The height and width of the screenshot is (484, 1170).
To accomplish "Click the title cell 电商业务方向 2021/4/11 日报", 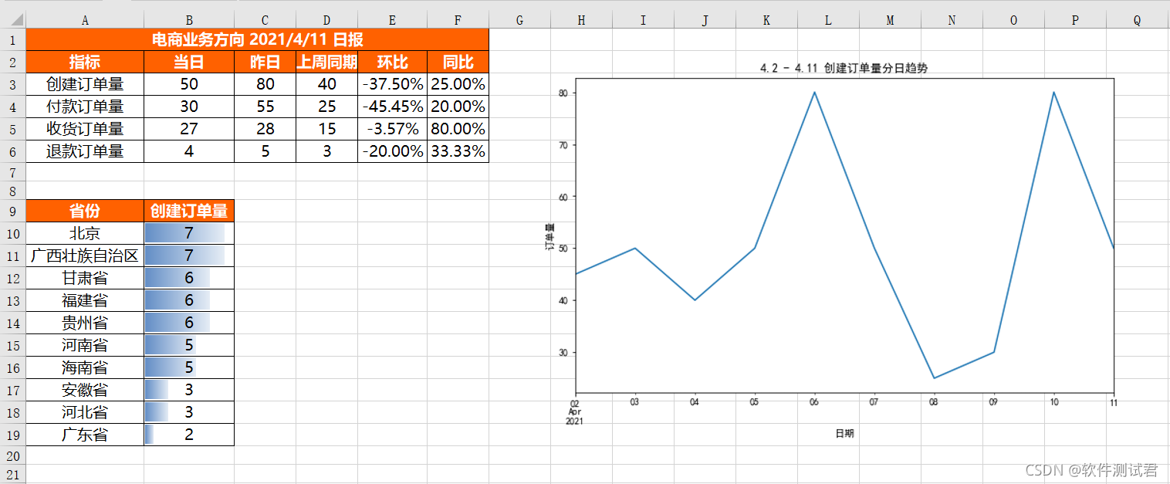I will 258,40.
